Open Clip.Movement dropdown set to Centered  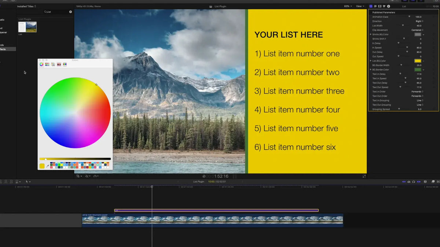tap(417, 30)
